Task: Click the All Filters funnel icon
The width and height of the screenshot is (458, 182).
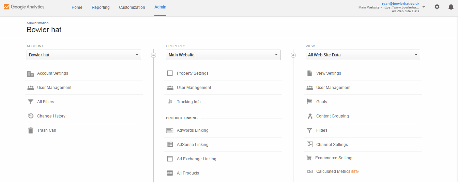Action: pos(31,102)
